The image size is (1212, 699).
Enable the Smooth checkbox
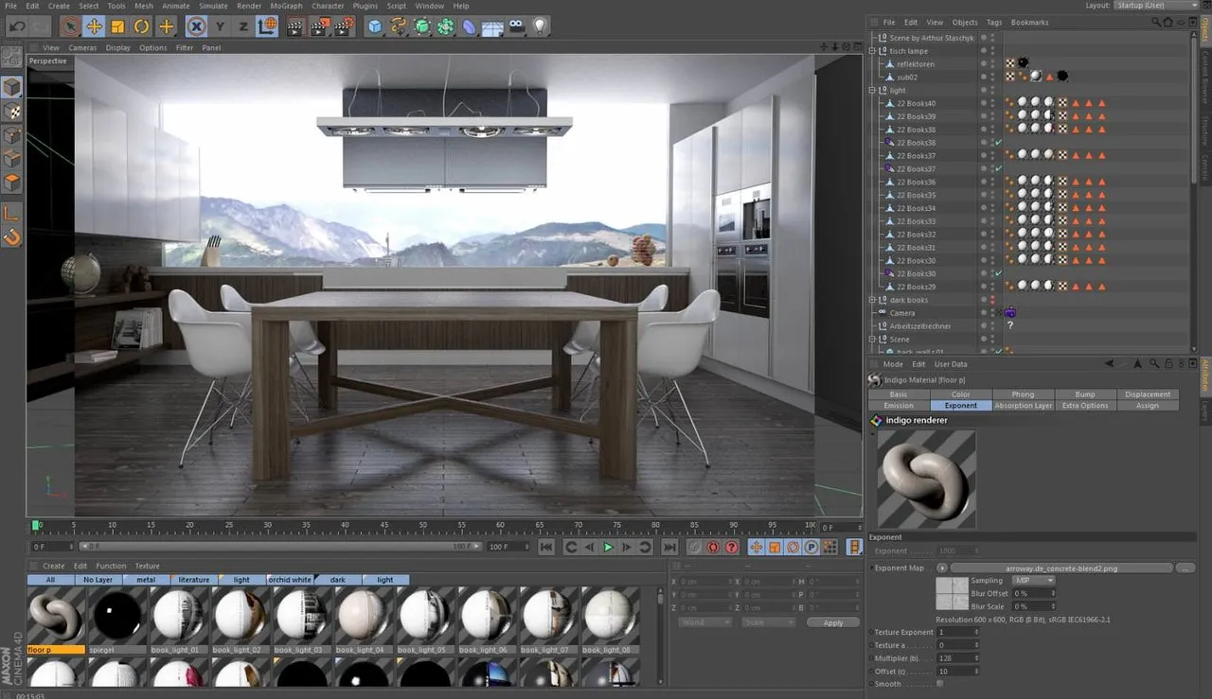click(x=939, y=684)
